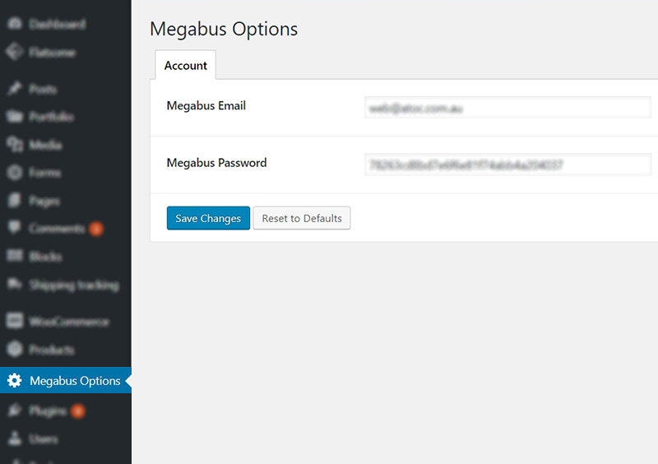
Task: Focus the Megabus Password field
Action: pyautogui.click(x=507, y=165)
